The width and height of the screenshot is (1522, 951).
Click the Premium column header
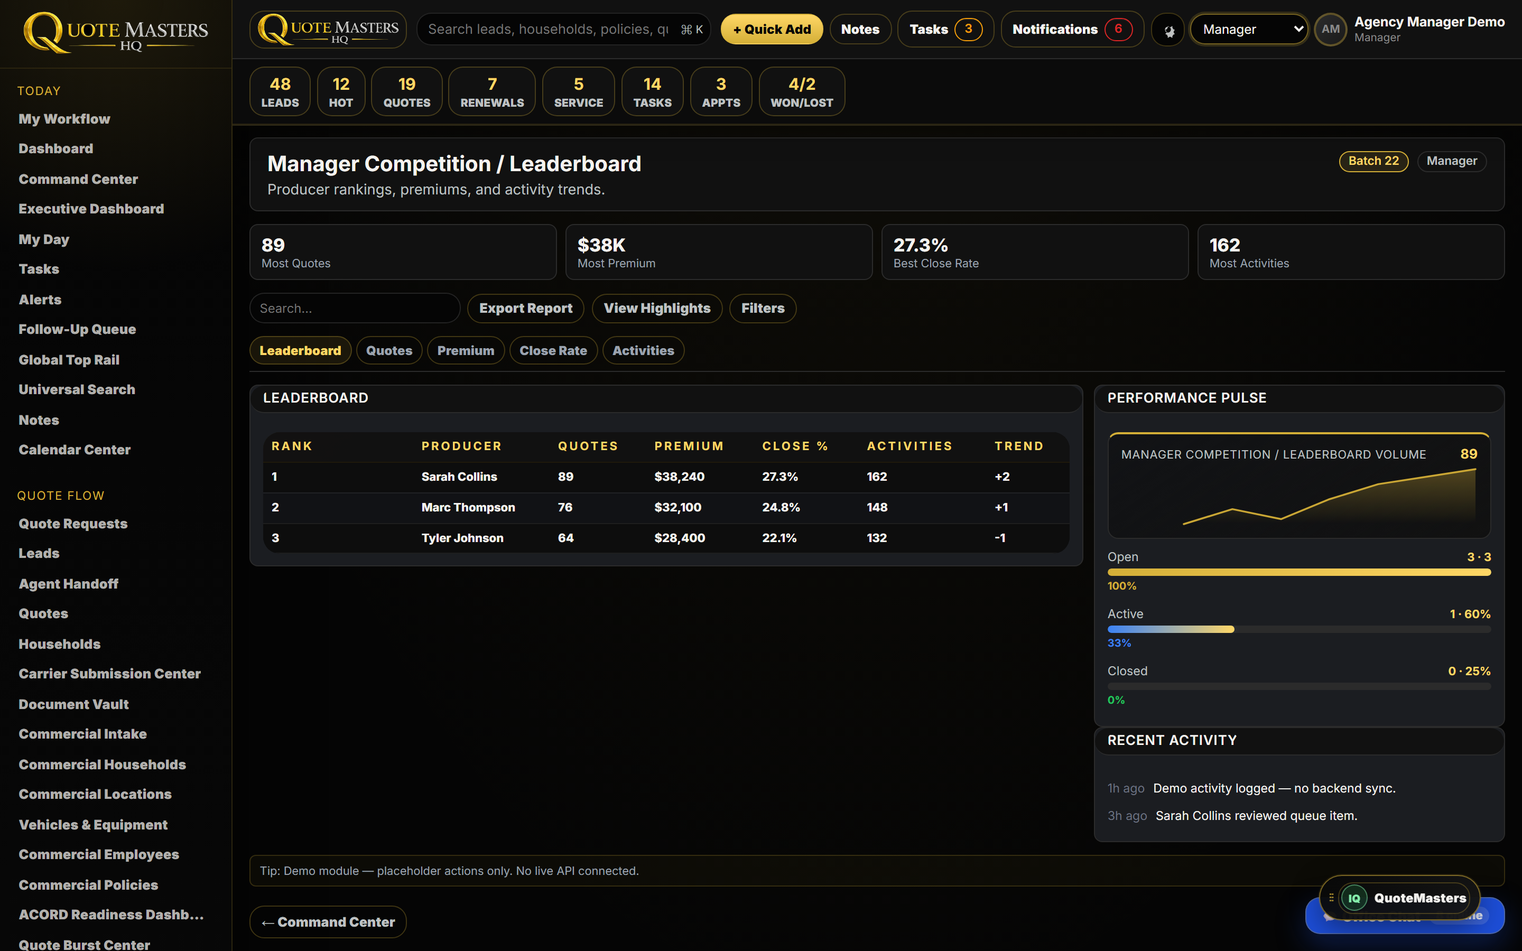click(689, 446)
